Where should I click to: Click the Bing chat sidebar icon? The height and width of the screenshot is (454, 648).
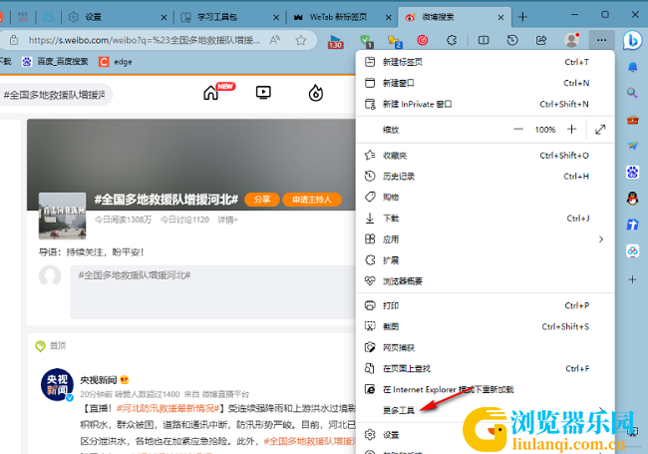tap(632, 40)
